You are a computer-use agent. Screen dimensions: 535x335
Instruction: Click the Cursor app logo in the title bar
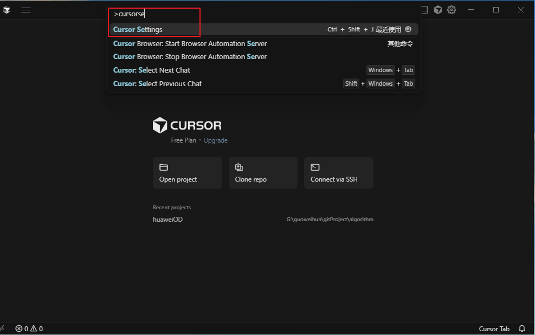7,10
